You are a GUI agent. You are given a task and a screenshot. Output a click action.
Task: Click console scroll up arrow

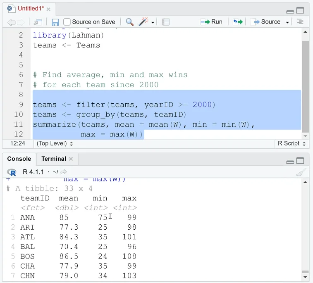[305, 182]
